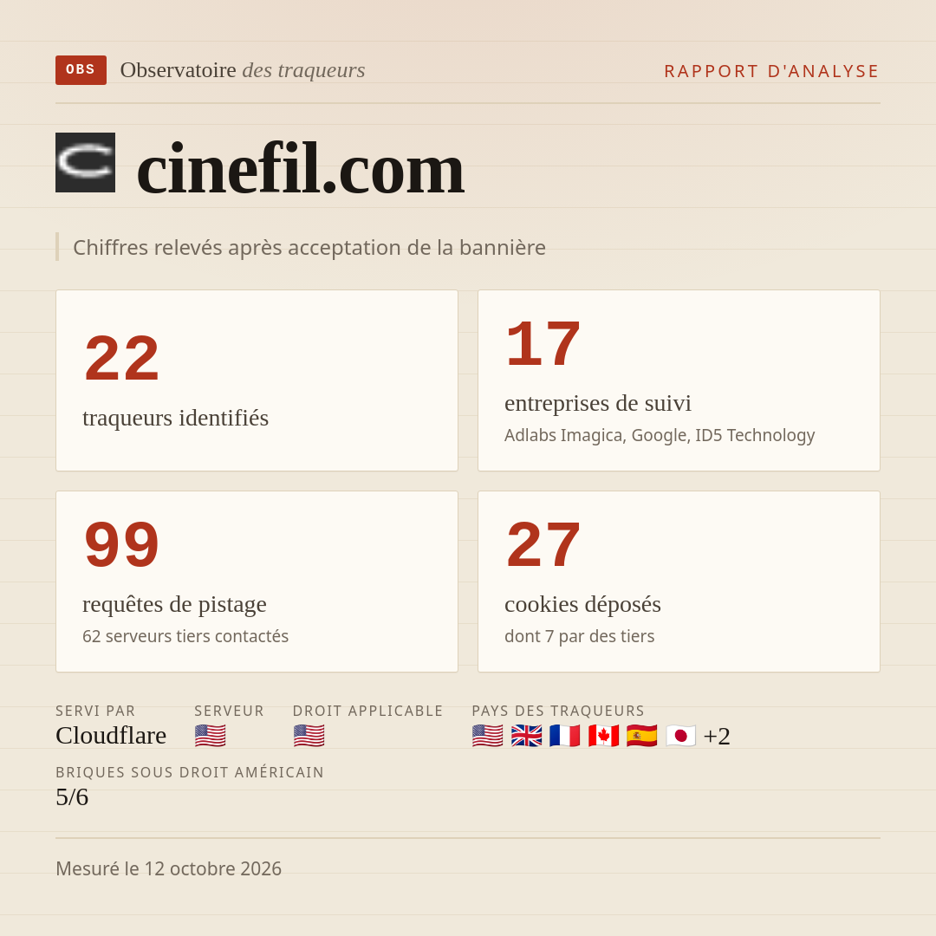Click the cinefil.com domain heading

click(x=300, y=169)
